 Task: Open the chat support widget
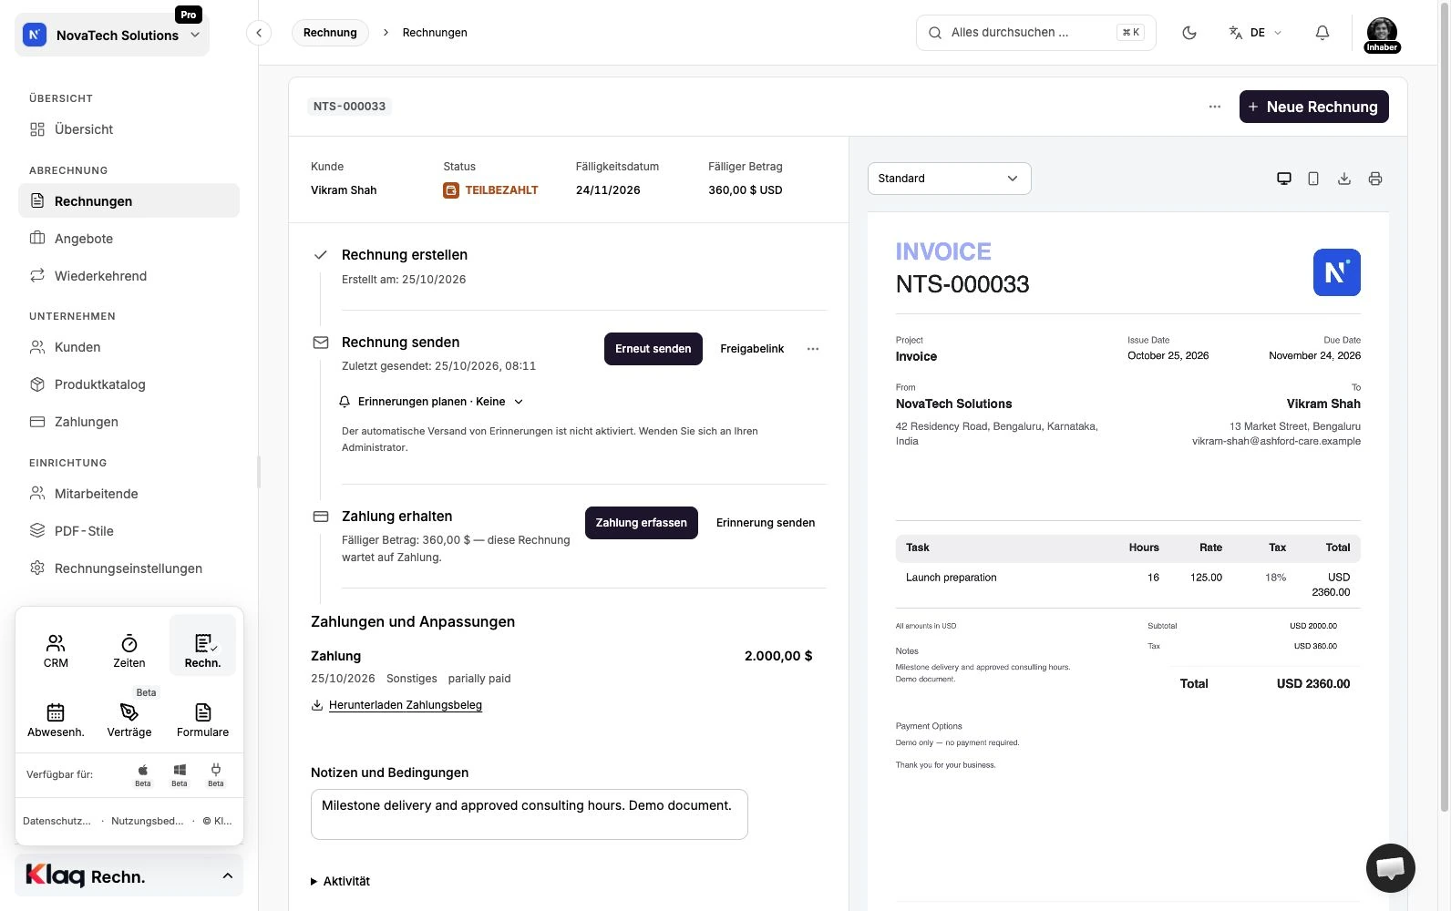point(1391,868)
